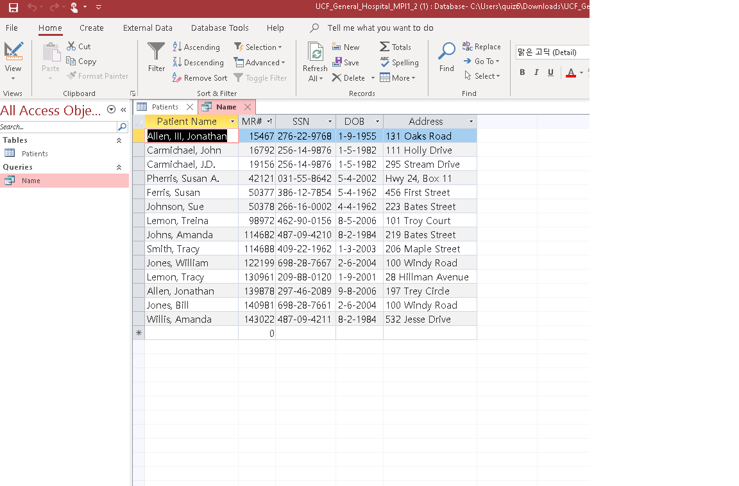
Task: Collapse the Queries group
Action: (119, 167)
